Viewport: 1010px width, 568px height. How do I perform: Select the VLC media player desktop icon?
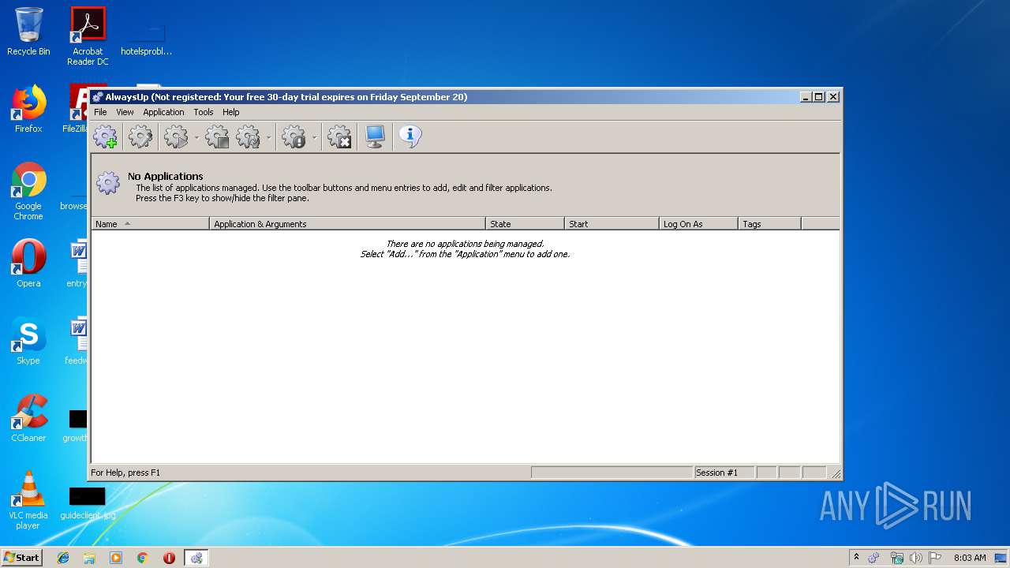[28, 500]
